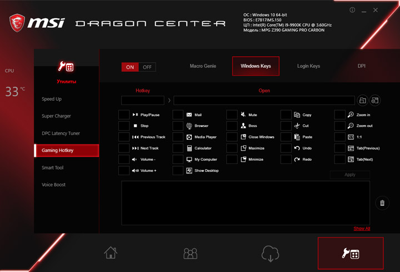Viewport: 400px width, 272px height.
Task: Select the utilities wrench icon in bottom bar
Action: (x=351, y=253)
